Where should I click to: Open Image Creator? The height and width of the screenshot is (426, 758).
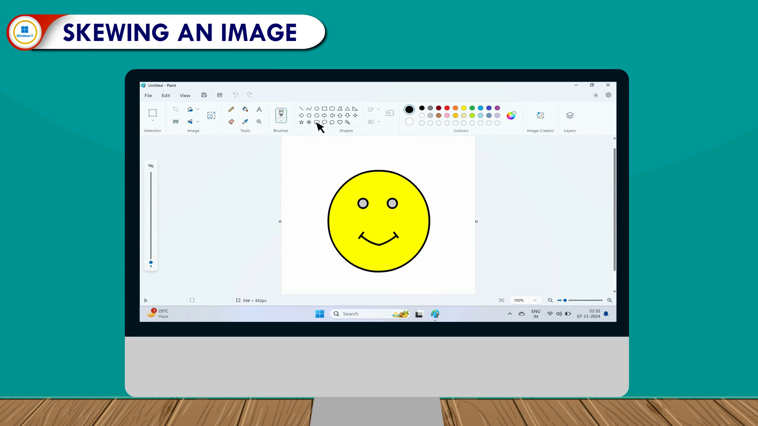pos(540,116)
